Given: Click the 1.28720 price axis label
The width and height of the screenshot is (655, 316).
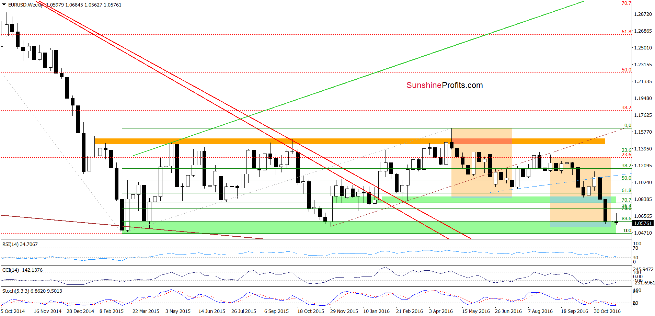Looking at the screenshot, I should (643, 14).
